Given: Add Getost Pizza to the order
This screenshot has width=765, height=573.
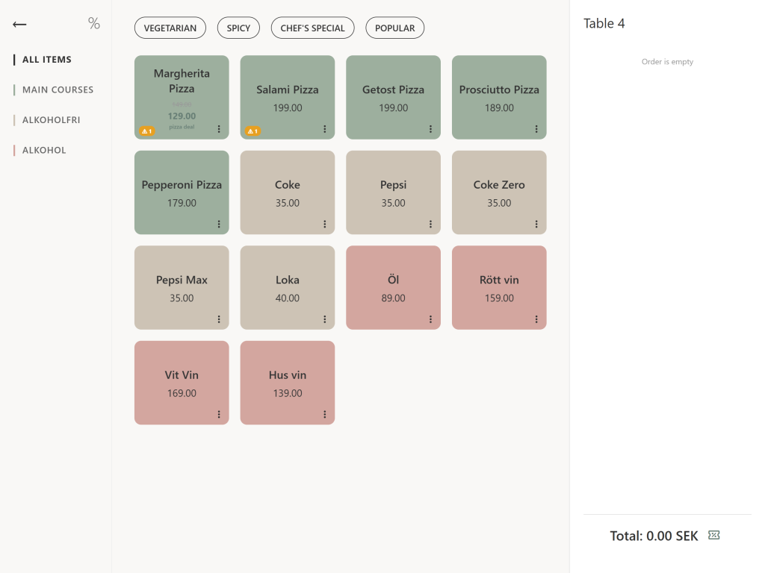Looking at the screenshot, I should [x=393, y=98].
